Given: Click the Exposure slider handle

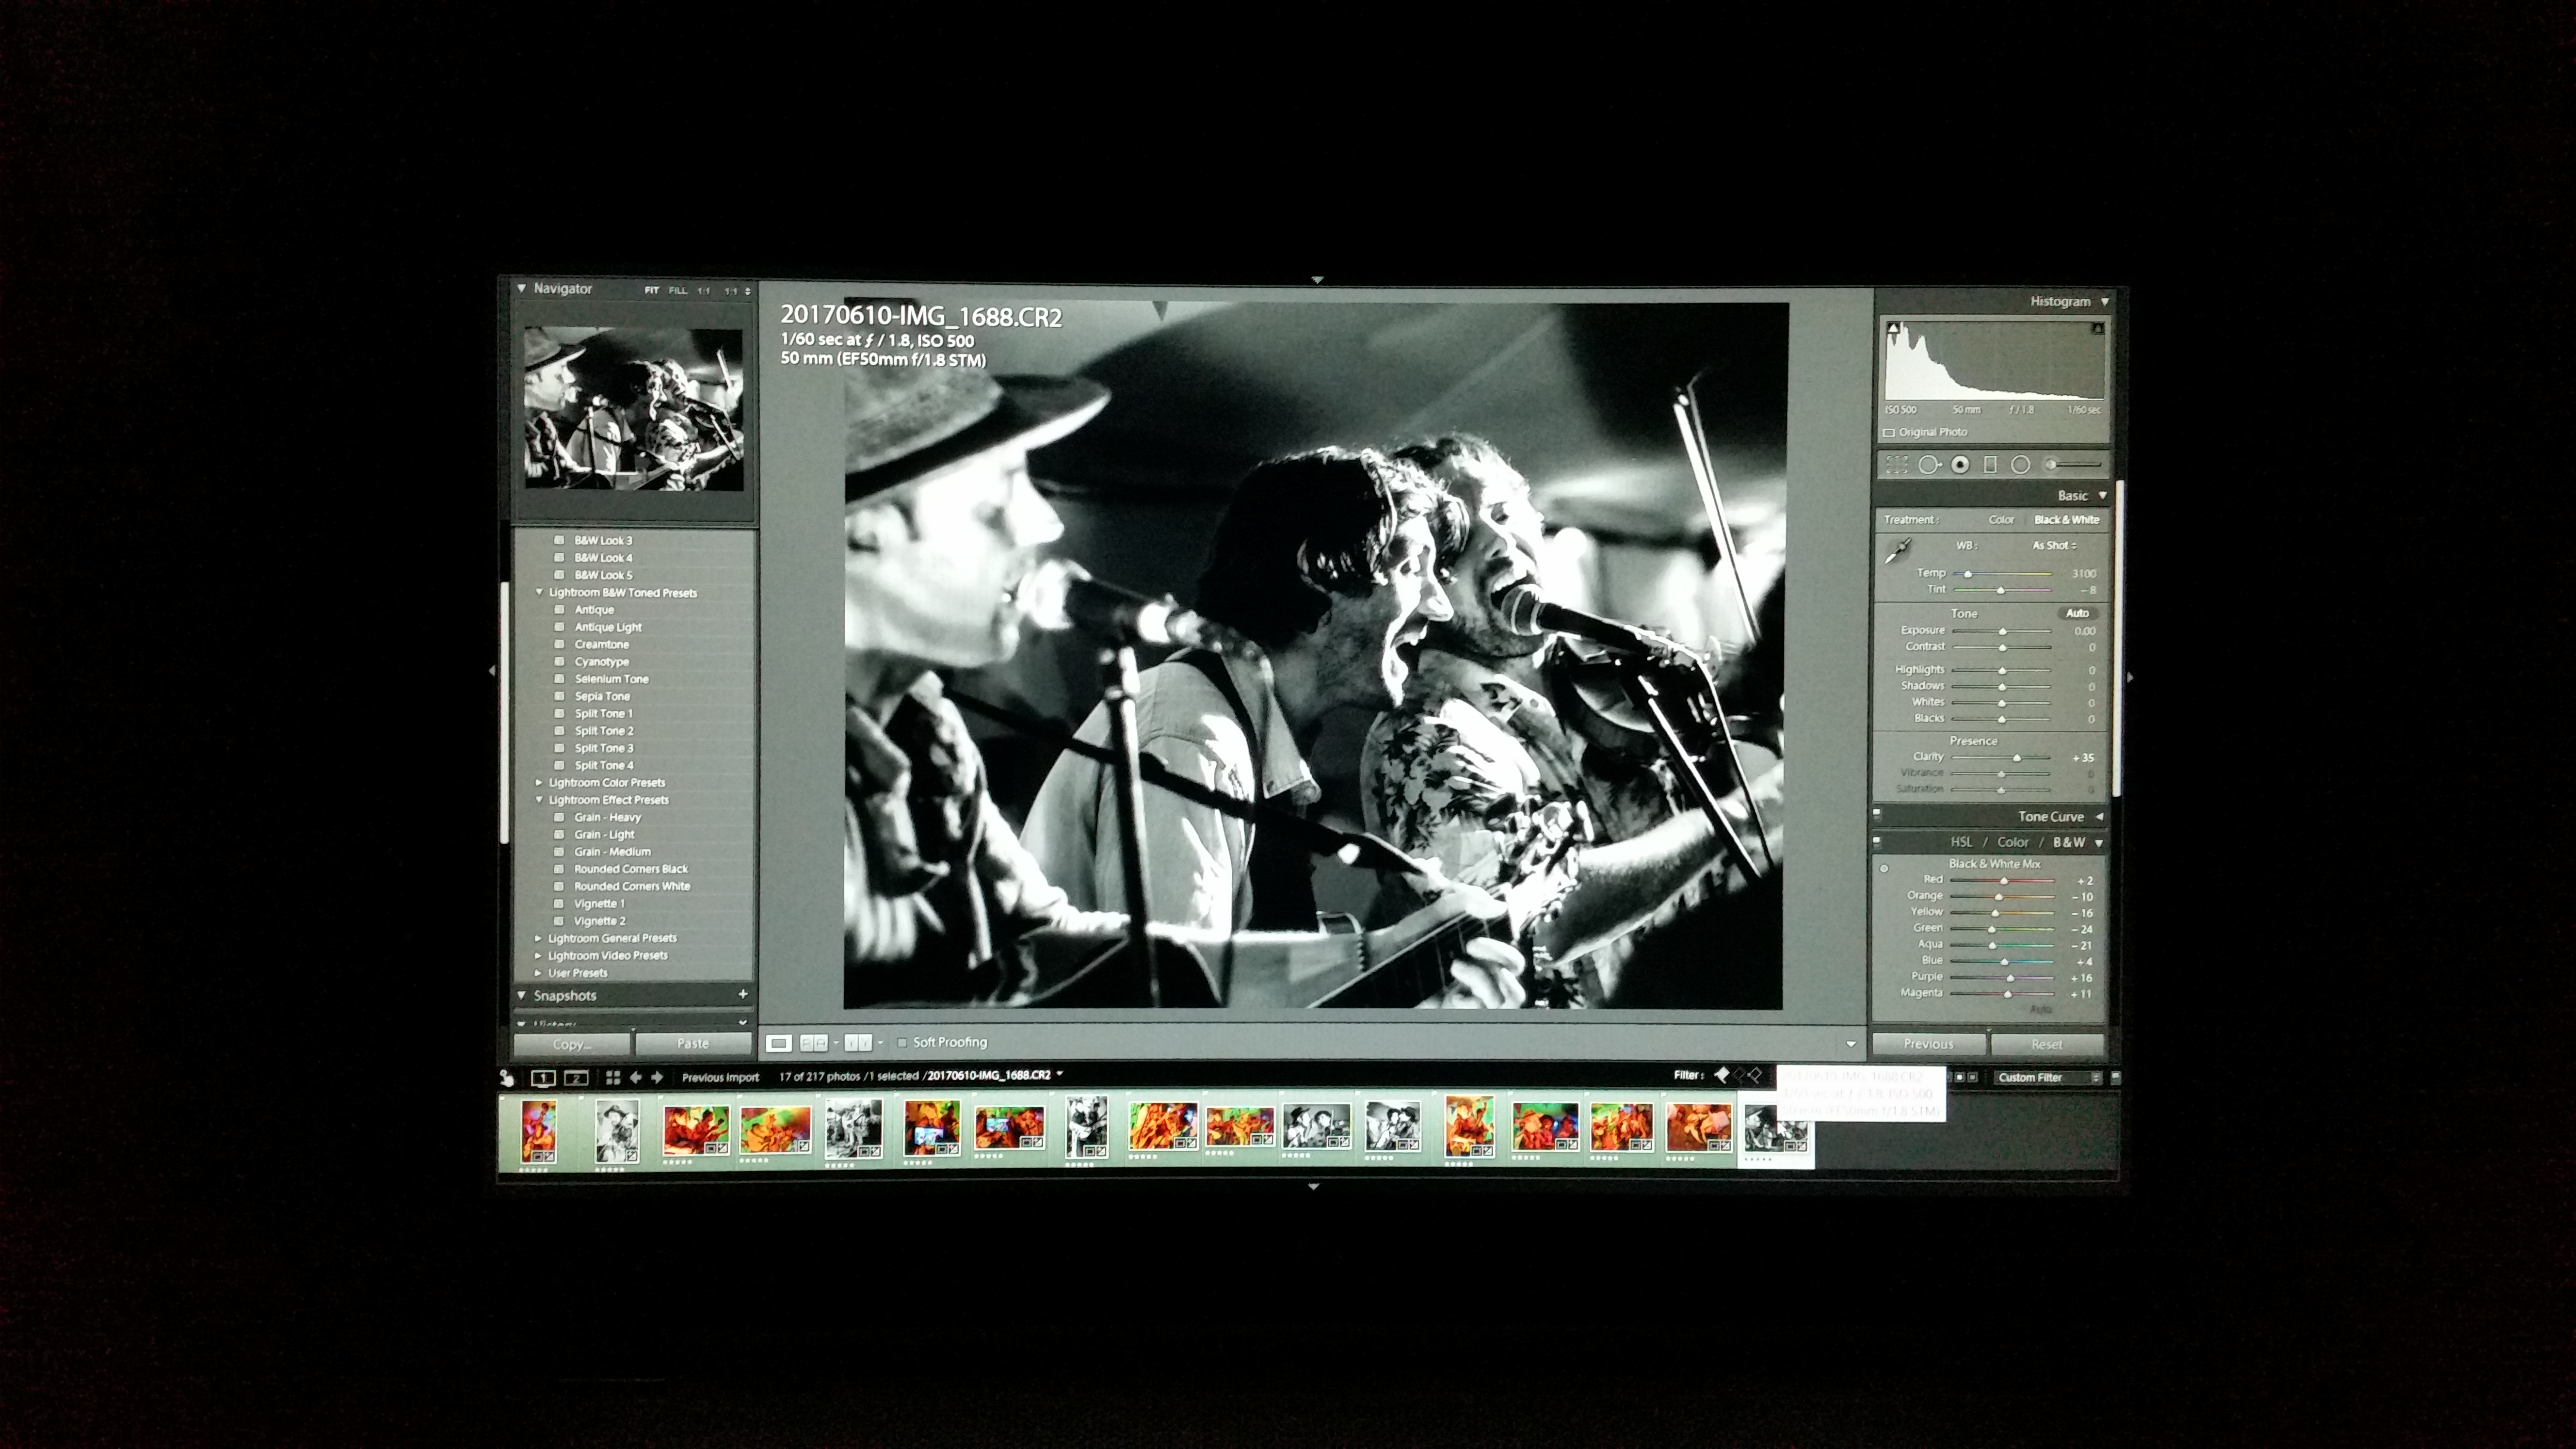Looking at the screenshot, I should (2002, 632).
